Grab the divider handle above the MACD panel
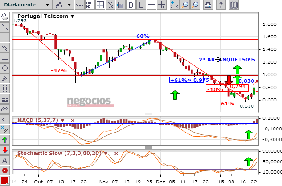Screen dimensions: 282x186 point(148,114)
